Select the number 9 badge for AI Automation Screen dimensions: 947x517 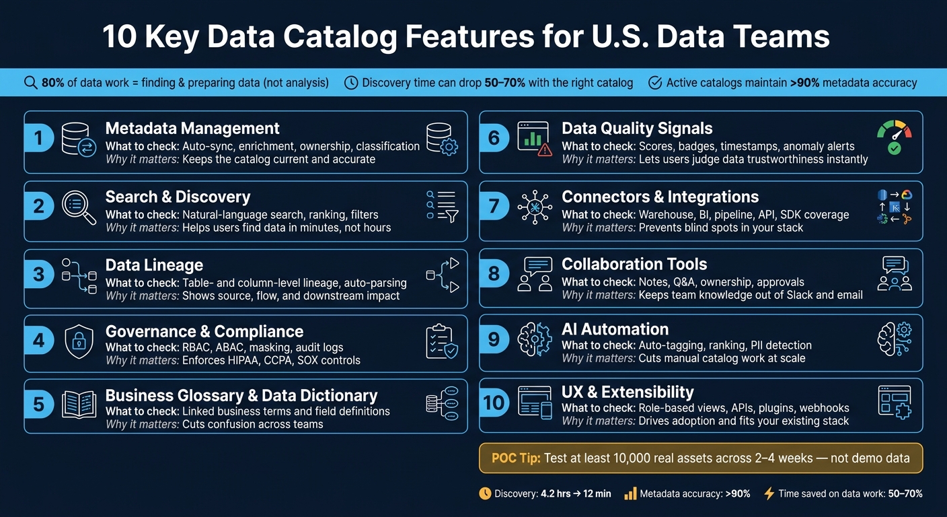494,338
